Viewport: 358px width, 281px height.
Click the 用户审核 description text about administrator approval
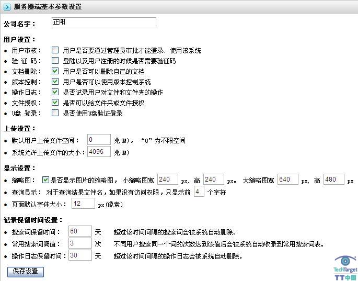point(132,50)
